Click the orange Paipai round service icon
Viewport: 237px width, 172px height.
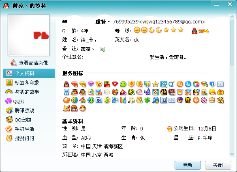point(180,84)
